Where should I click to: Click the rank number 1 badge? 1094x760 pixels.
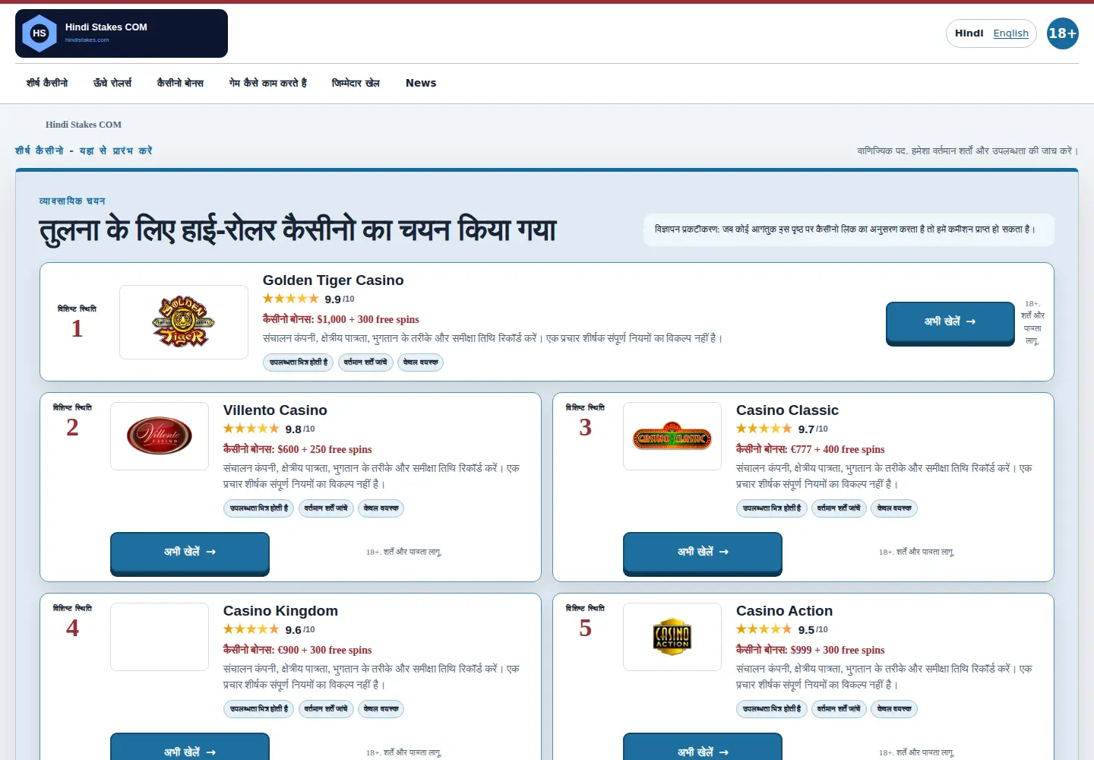pyautogui.click(x=77, y=328)
